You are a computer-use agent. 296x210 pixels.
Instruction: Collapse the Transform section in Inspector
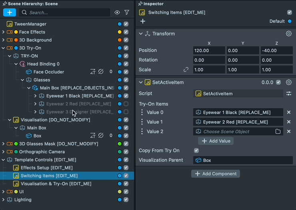[141, 34]
